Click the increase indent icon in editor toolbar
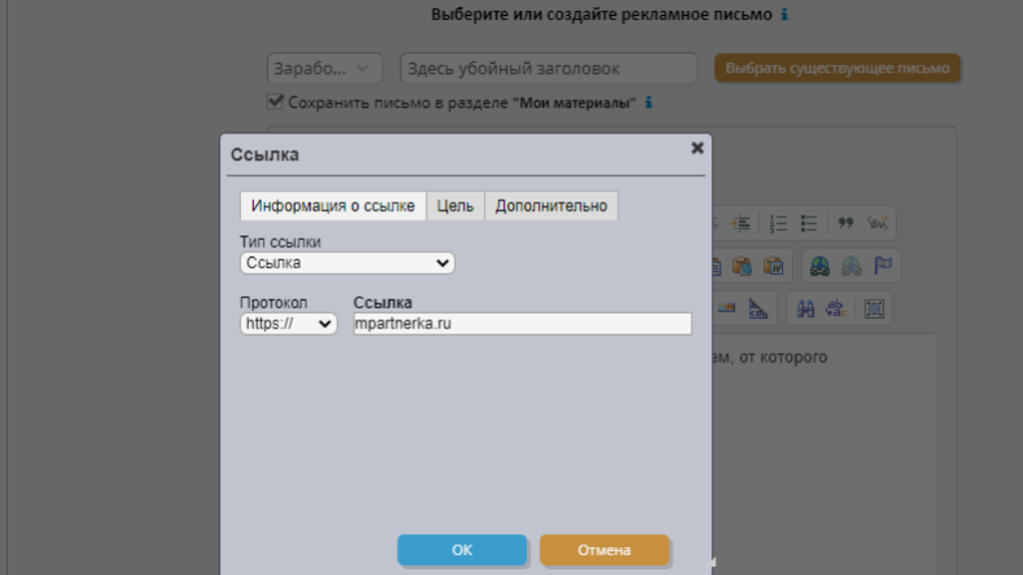Screen dimensions: 1023x575 pos(740,224)
